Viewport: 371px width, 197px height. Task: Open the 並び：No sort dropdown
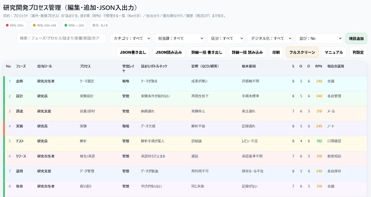coord(319,39)
